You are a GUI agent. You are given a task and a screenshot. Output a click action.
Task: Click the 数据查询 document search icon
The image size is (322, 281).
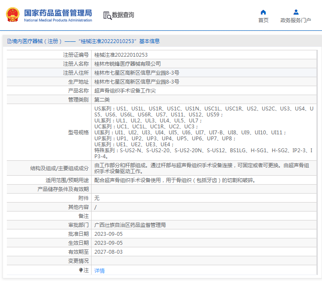click(x=107, y=15)
